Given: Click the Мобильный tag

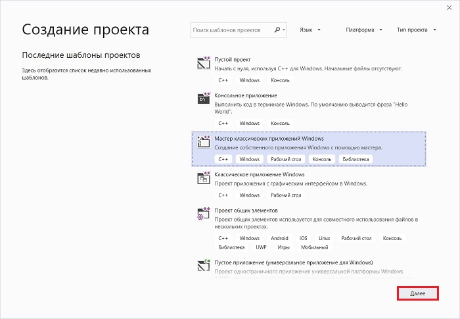Looking at the screenshot, I should (x=315, y=247).
